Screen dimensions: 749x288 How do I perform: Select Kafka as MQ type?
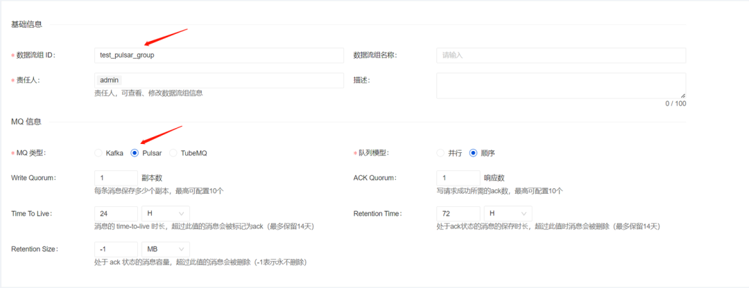pyautogui.click(x=99, y=153)
